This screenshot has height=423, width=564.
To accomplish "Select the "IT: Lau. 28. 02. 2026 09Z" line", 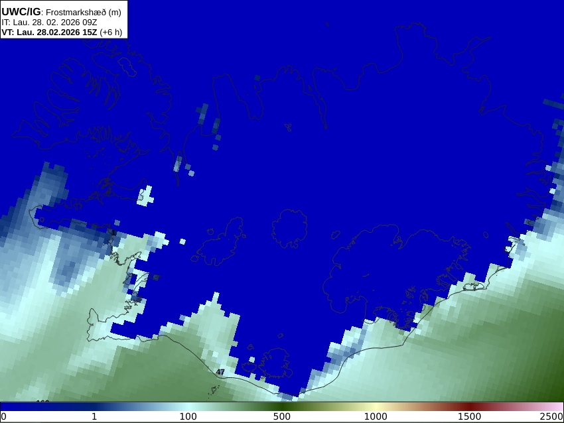I will 49,23.
